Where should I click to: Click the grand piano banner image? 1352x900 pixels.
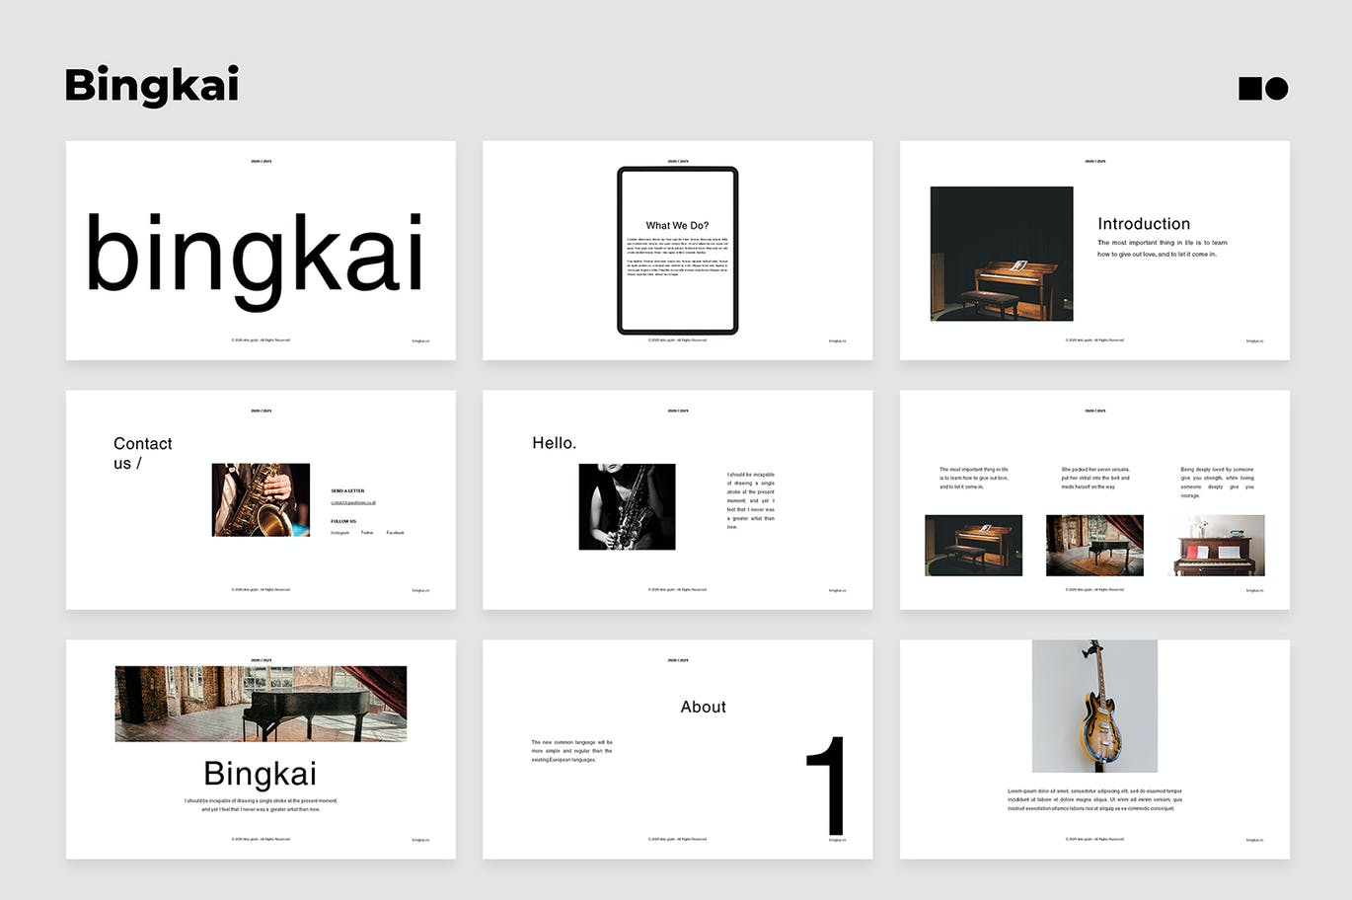tap(261, 704)
